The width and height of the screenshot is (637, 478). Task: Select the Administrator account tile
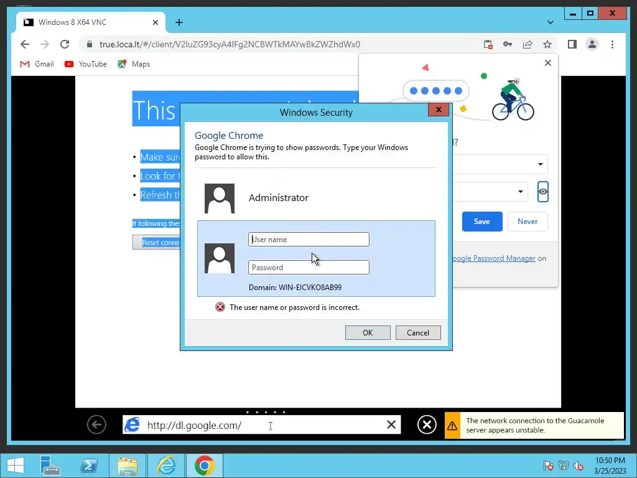pyautogui.click(x=316, y=198)
